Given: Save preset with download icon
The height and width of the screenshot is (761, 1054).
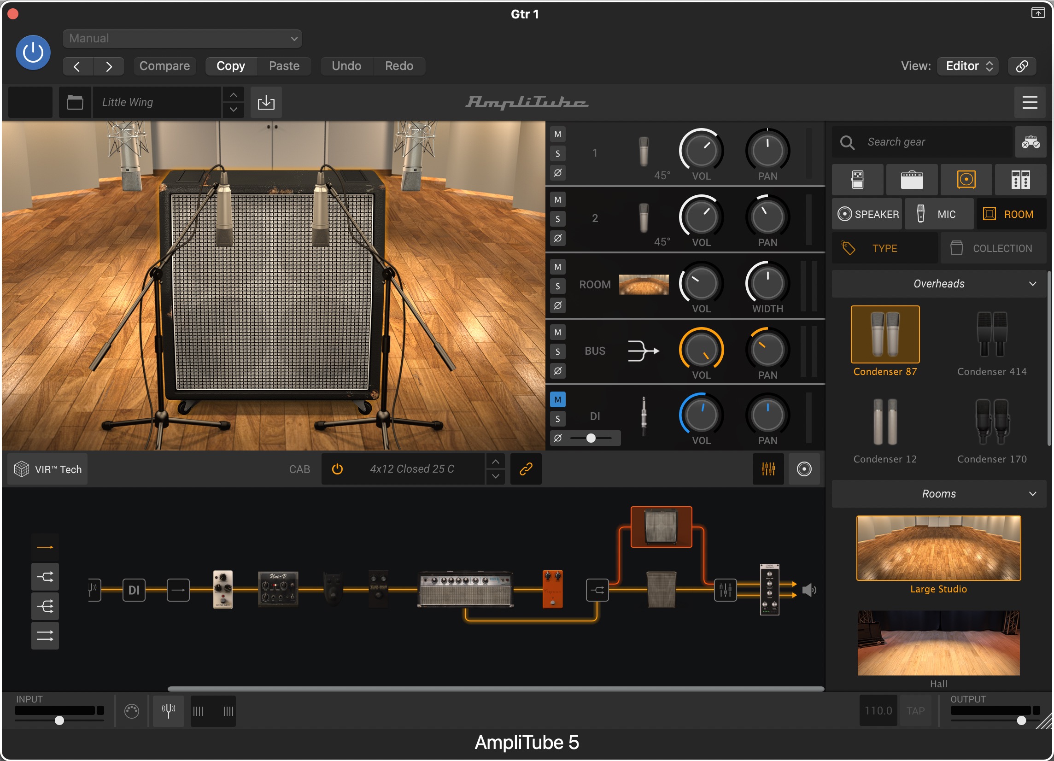Looking at the screenshot, I should click(x=266, y=102).
